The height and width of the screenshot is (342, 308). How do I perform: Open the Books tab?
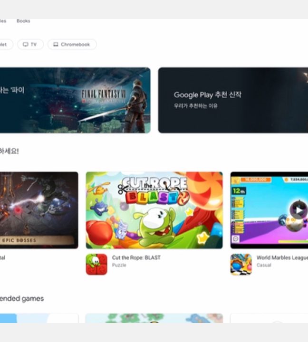(23, 21)
